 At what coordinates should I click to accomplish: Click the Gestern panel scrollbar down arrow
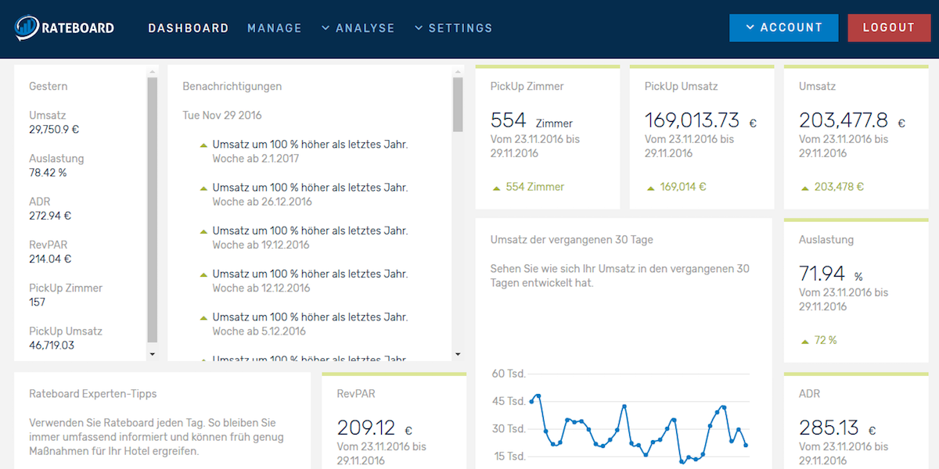pos(152,354)
